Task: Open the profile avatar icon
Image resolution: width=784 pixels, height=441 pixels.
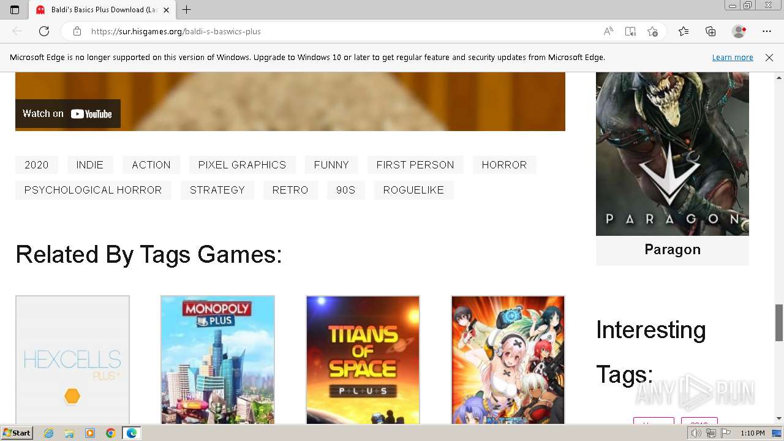Action: coord(739,31)
